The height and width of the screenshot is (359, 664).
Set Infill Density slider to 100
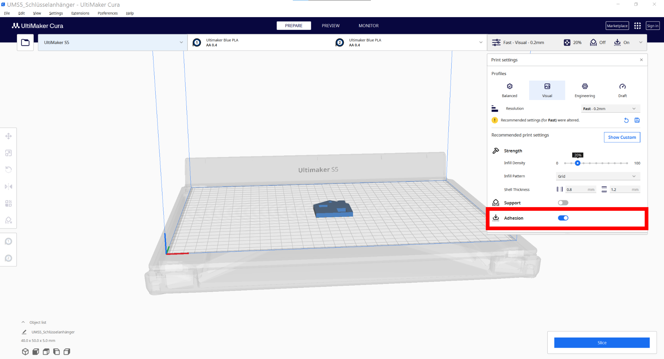pyautogui.click(x=627, y=163)
